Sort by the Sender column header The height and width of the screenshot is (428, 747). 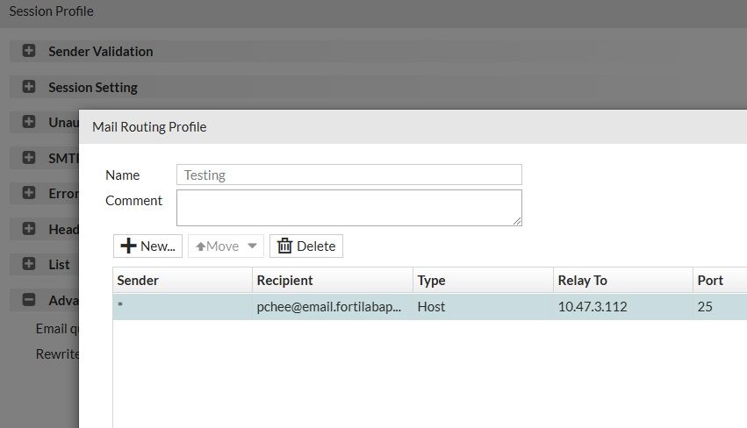182,281
